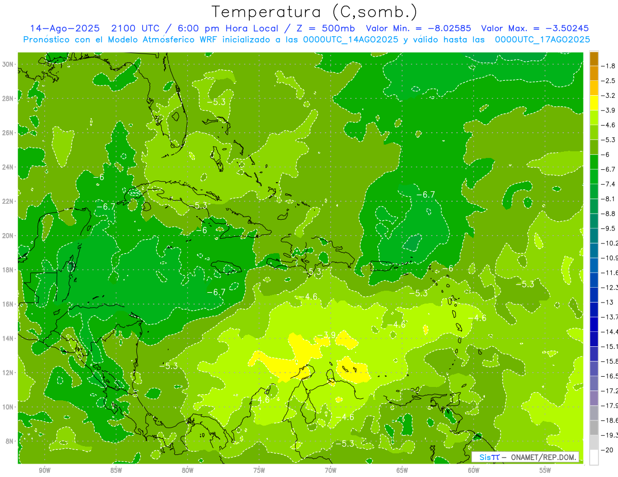Click the white bottom swatch below -20

pos(594,457)
